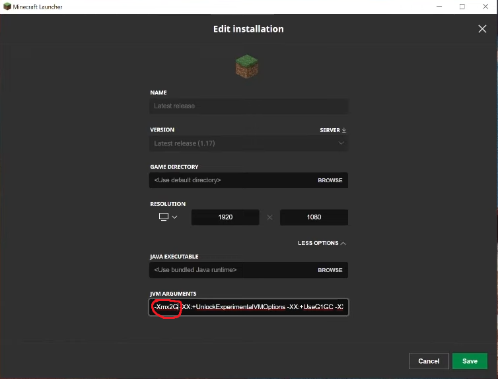Click the grass block installation icon

point(247,66)
